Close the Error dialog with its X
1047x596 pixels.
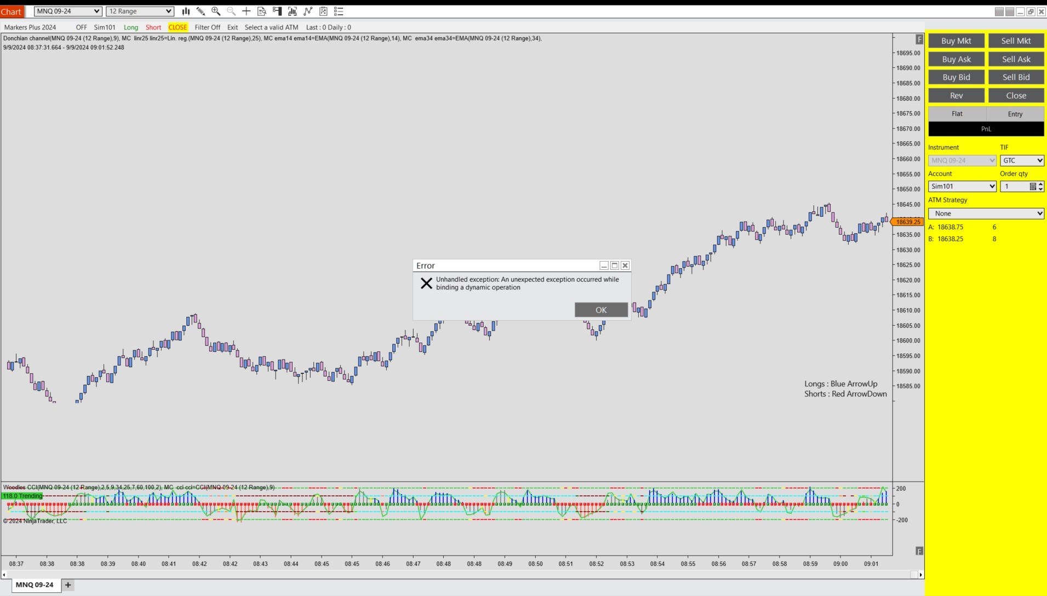[625, 265]
